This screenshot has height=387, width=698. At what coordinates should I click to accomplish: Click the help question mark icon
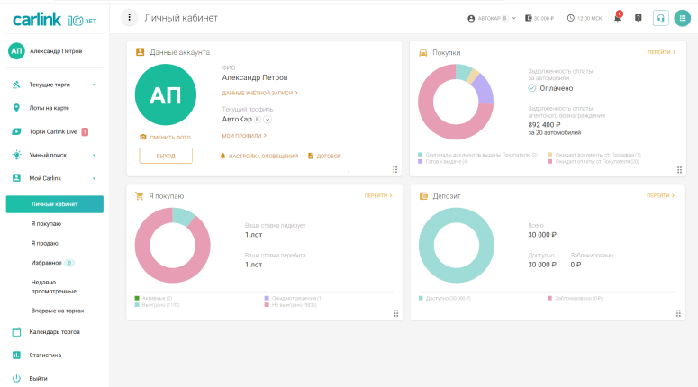[639, 18]
